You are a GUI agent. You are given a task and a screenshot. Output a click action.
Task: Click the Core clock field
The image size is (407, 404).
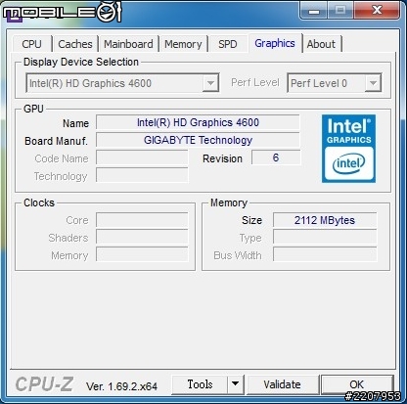pyautogui.click(x=142, y=220)
